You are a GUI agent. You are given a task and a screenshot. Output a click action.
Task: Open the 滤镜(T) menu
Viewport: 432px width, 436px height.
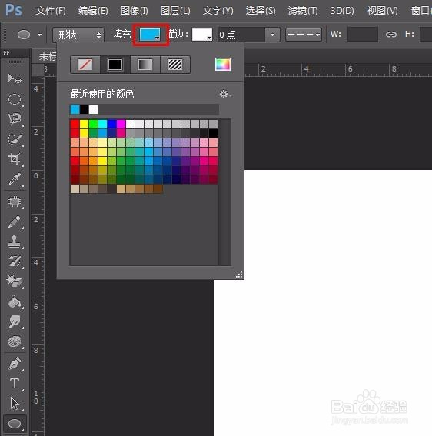tap(303, 11)
